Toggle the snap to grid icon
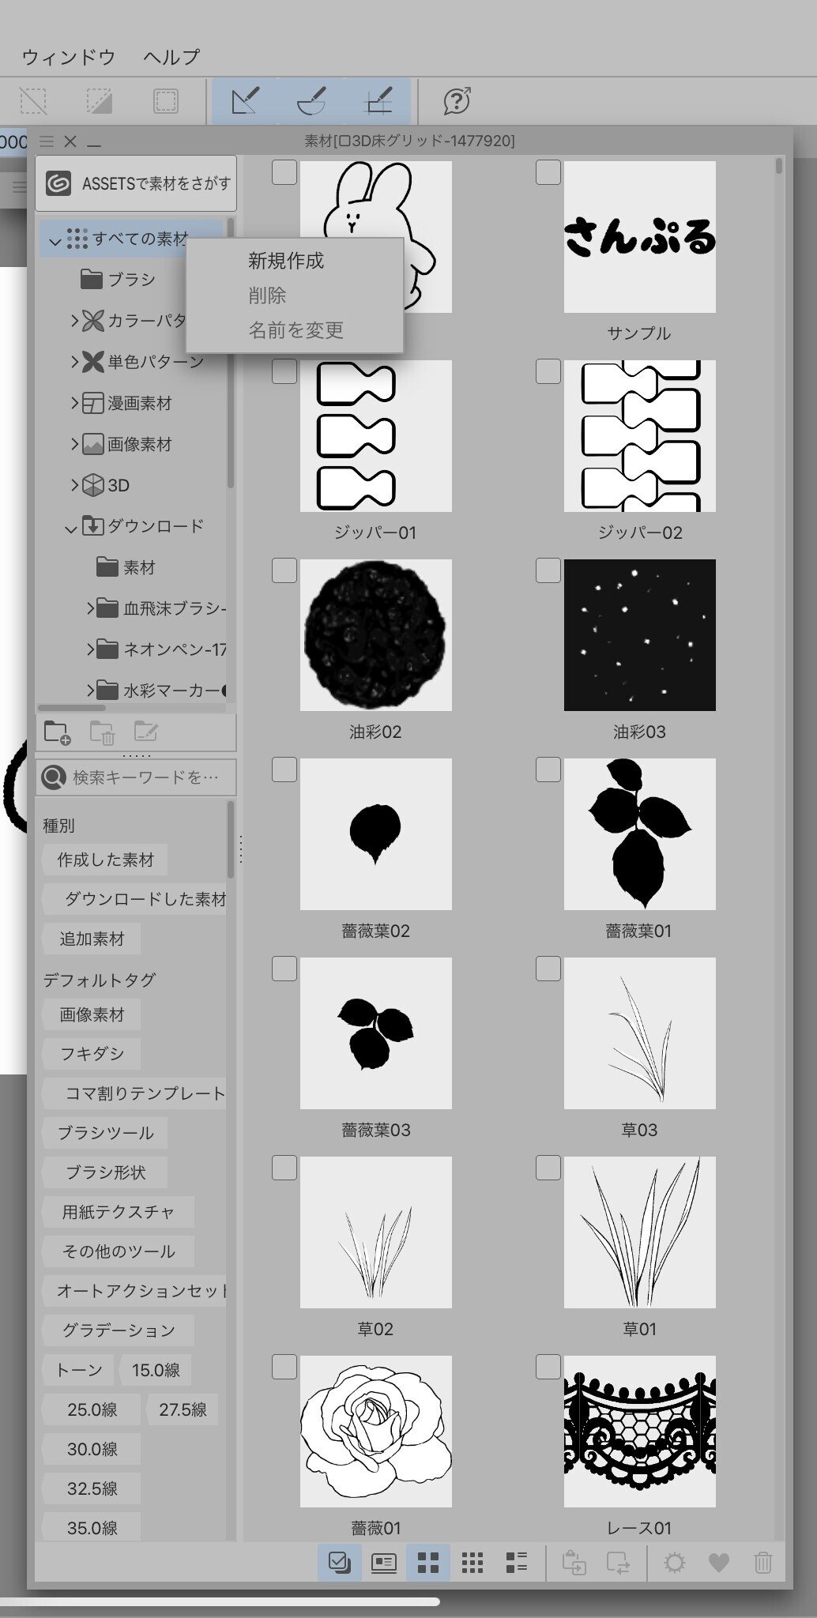This screenshot has height=1618, width=817. pos(378,101)
